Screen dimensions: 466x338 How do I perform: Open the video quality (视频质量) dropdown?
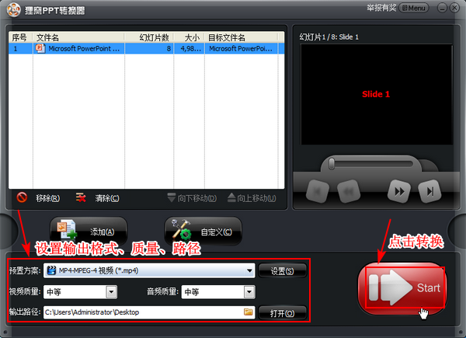point(111,291)
